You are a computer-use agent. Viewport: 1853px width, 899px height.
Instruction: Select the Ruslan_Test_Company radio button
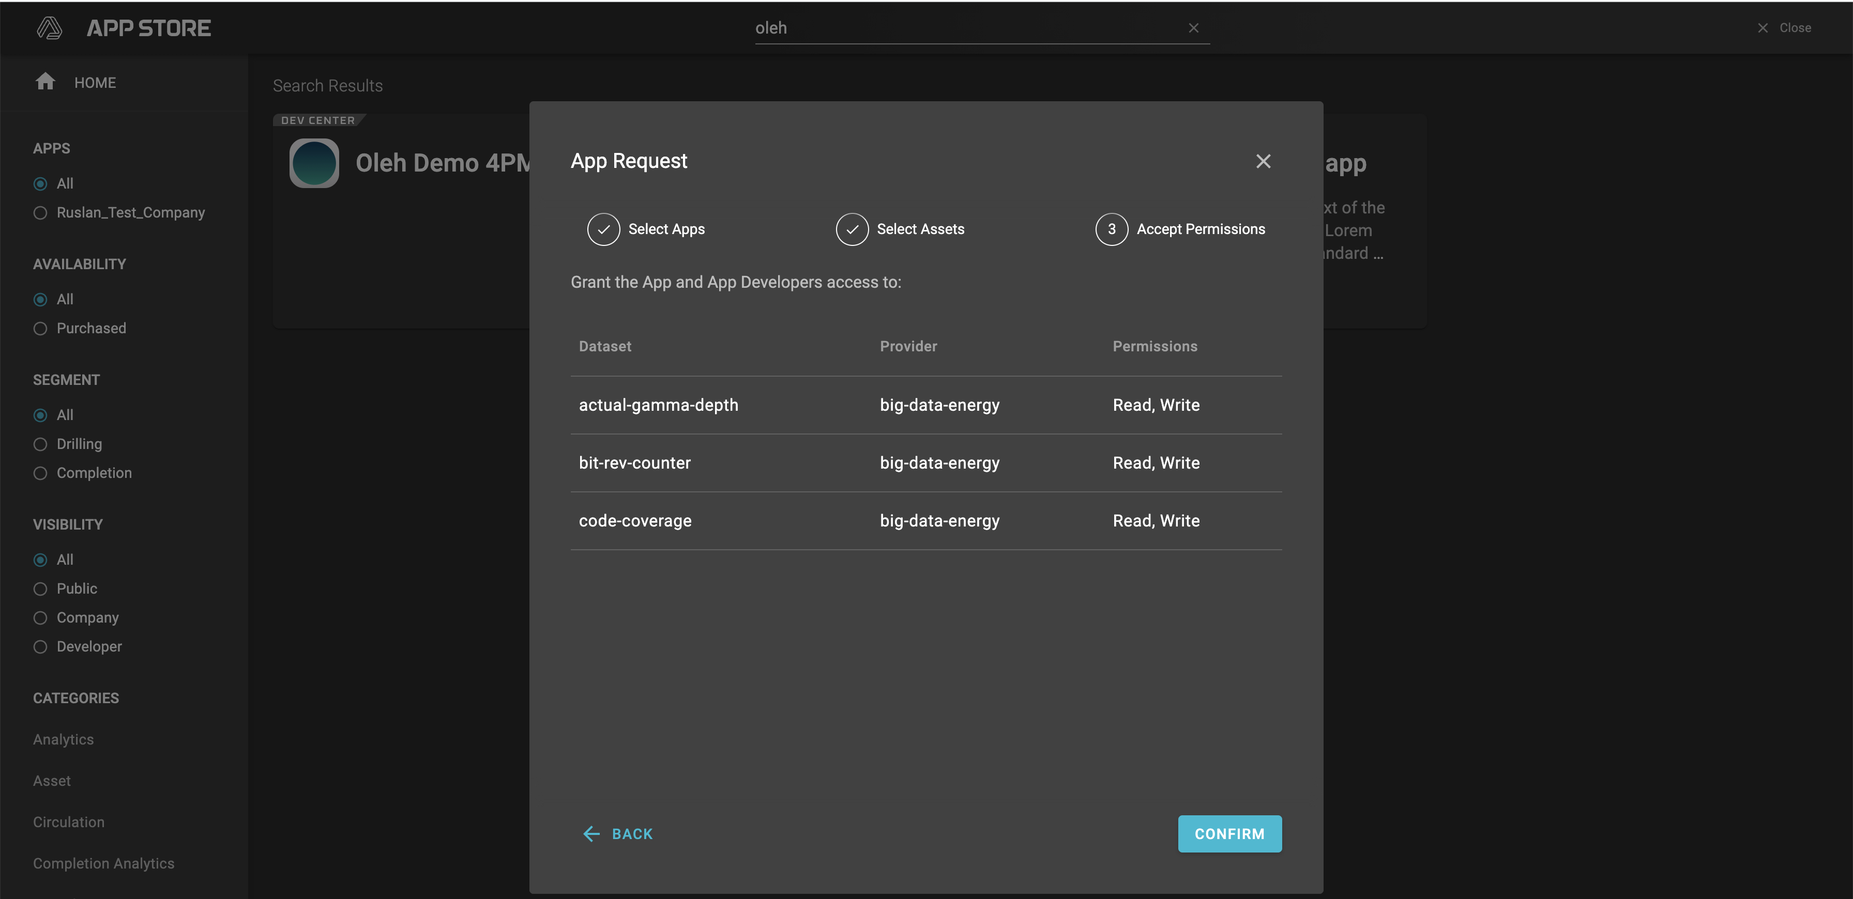click(x=40, y=213)
